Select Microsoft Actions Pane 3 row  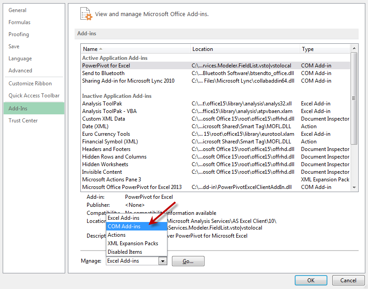pyautogui.click(x=215, y=180)
